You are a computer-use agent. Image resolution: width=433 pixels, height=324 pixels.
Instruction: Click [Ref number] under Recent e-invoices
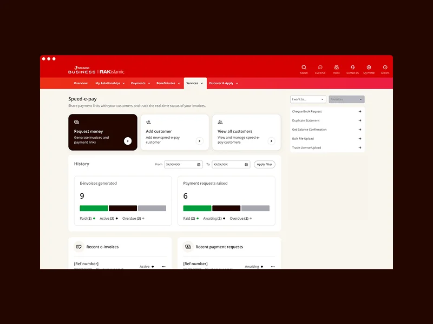tap(86, 264)
